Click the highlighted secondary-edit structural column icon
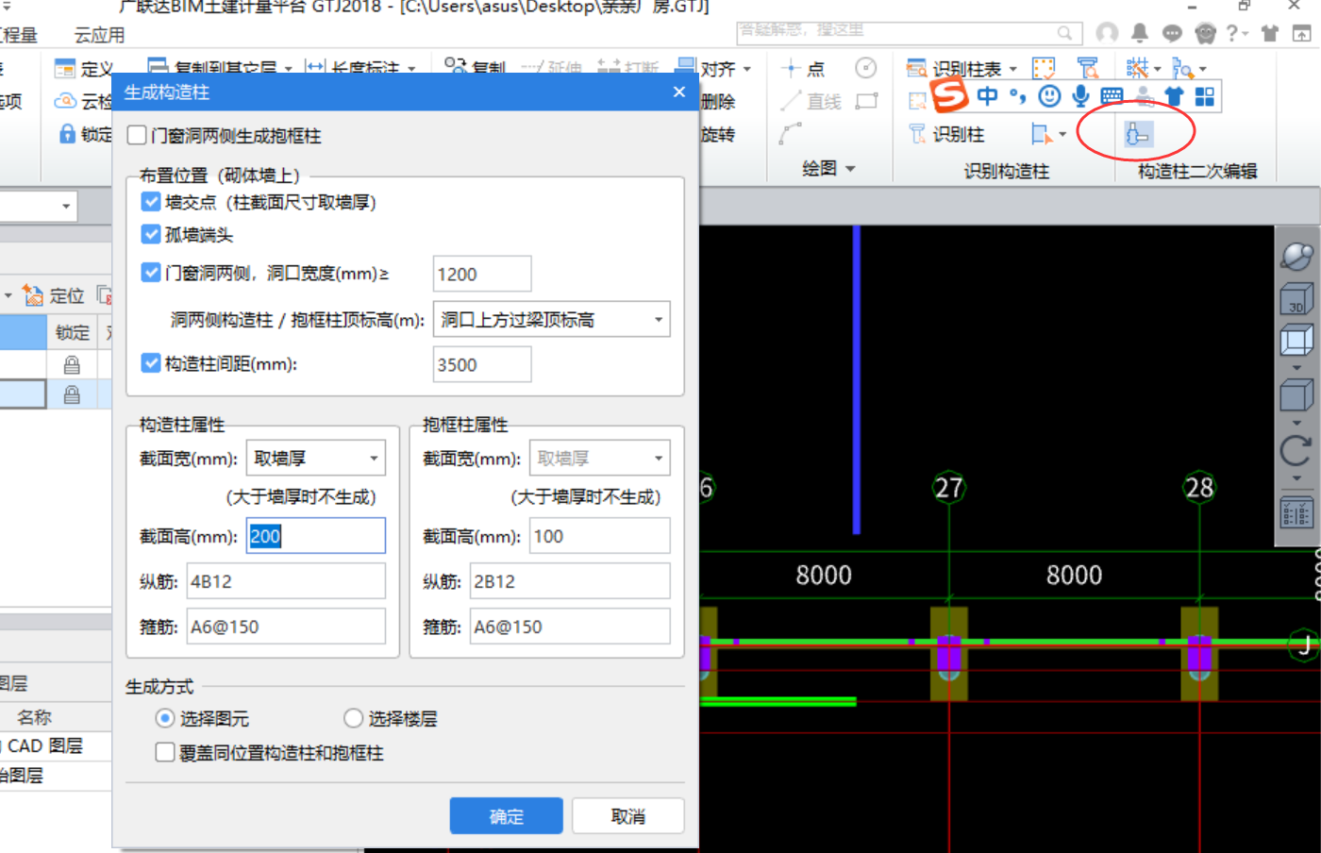 pos(1137,134)
